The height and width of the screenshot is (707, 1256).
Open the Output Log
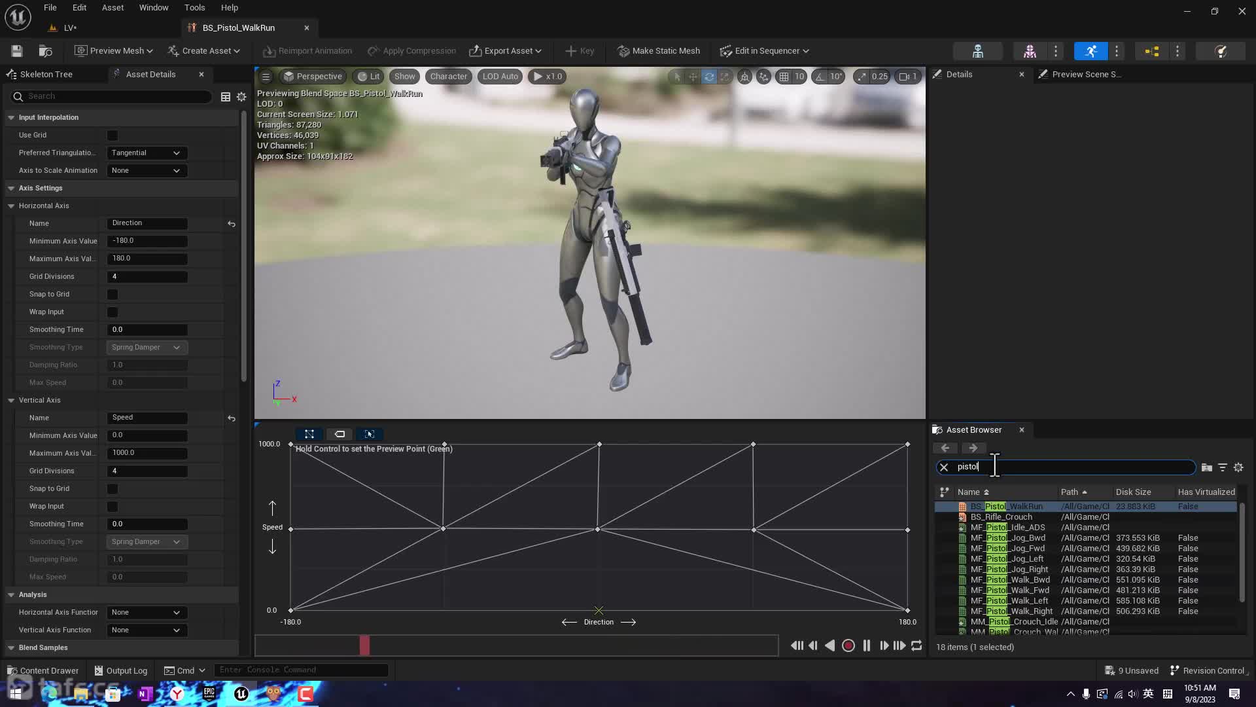click(x=121, y=671)
